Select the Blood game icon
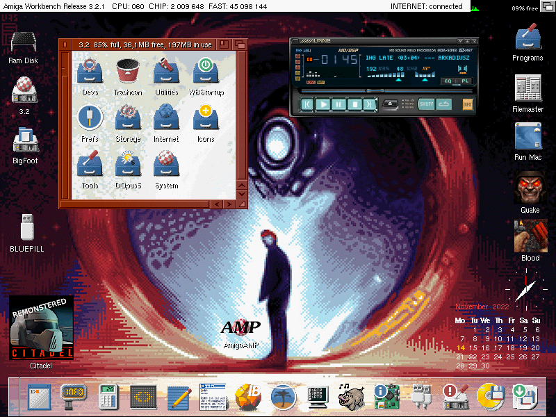Screen dimensions: 556x417 tap(530, 236)
